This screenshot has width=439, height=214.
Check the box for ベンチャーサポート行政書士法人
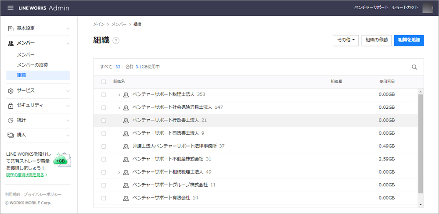(104, 120)
